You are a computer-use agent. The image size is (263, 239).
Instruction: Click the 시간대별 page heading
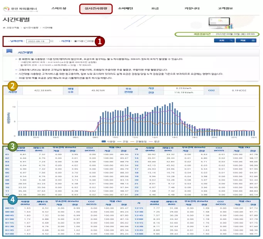pos(16,20)
